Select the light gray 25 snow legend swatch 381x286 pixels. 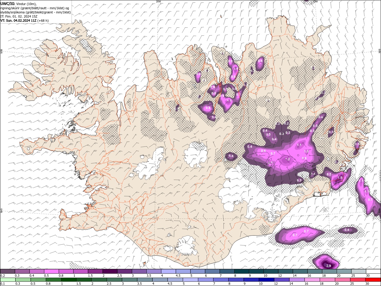point(359,271)
